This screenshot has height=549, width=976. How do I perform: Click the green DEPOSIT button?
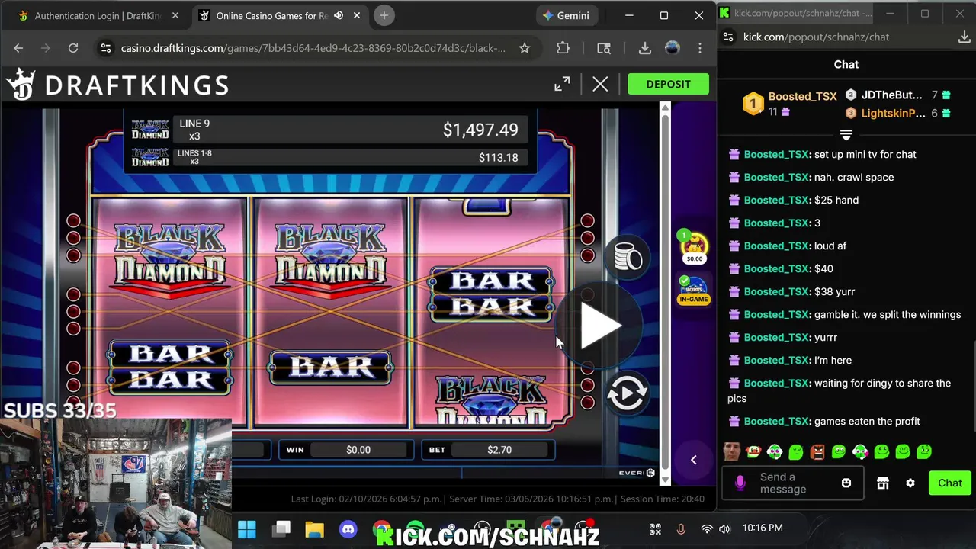pyautogui.click(x=668, y=84)
